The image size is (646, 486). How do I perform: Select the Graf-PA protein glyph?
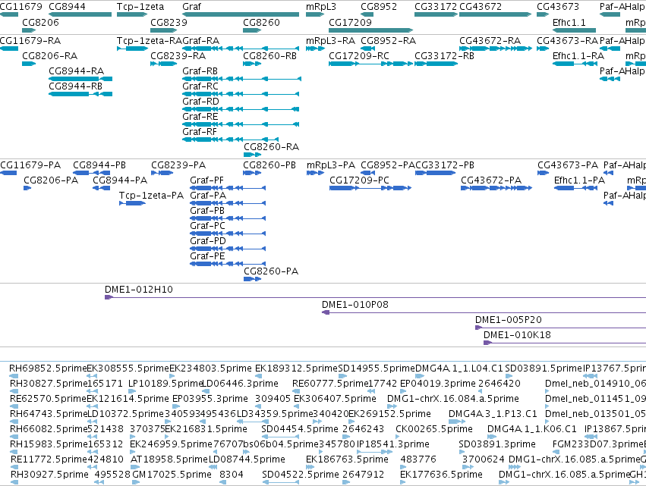pyautogui.click(x=228, y=203)
